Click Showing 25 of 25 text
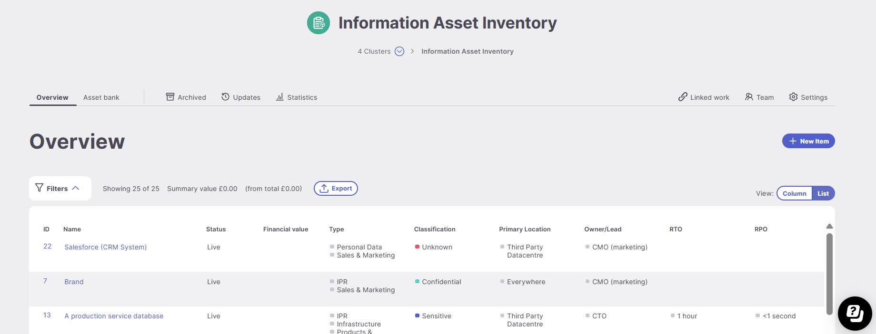Screen dimensions: 876x334 click(x=131, y=189)
